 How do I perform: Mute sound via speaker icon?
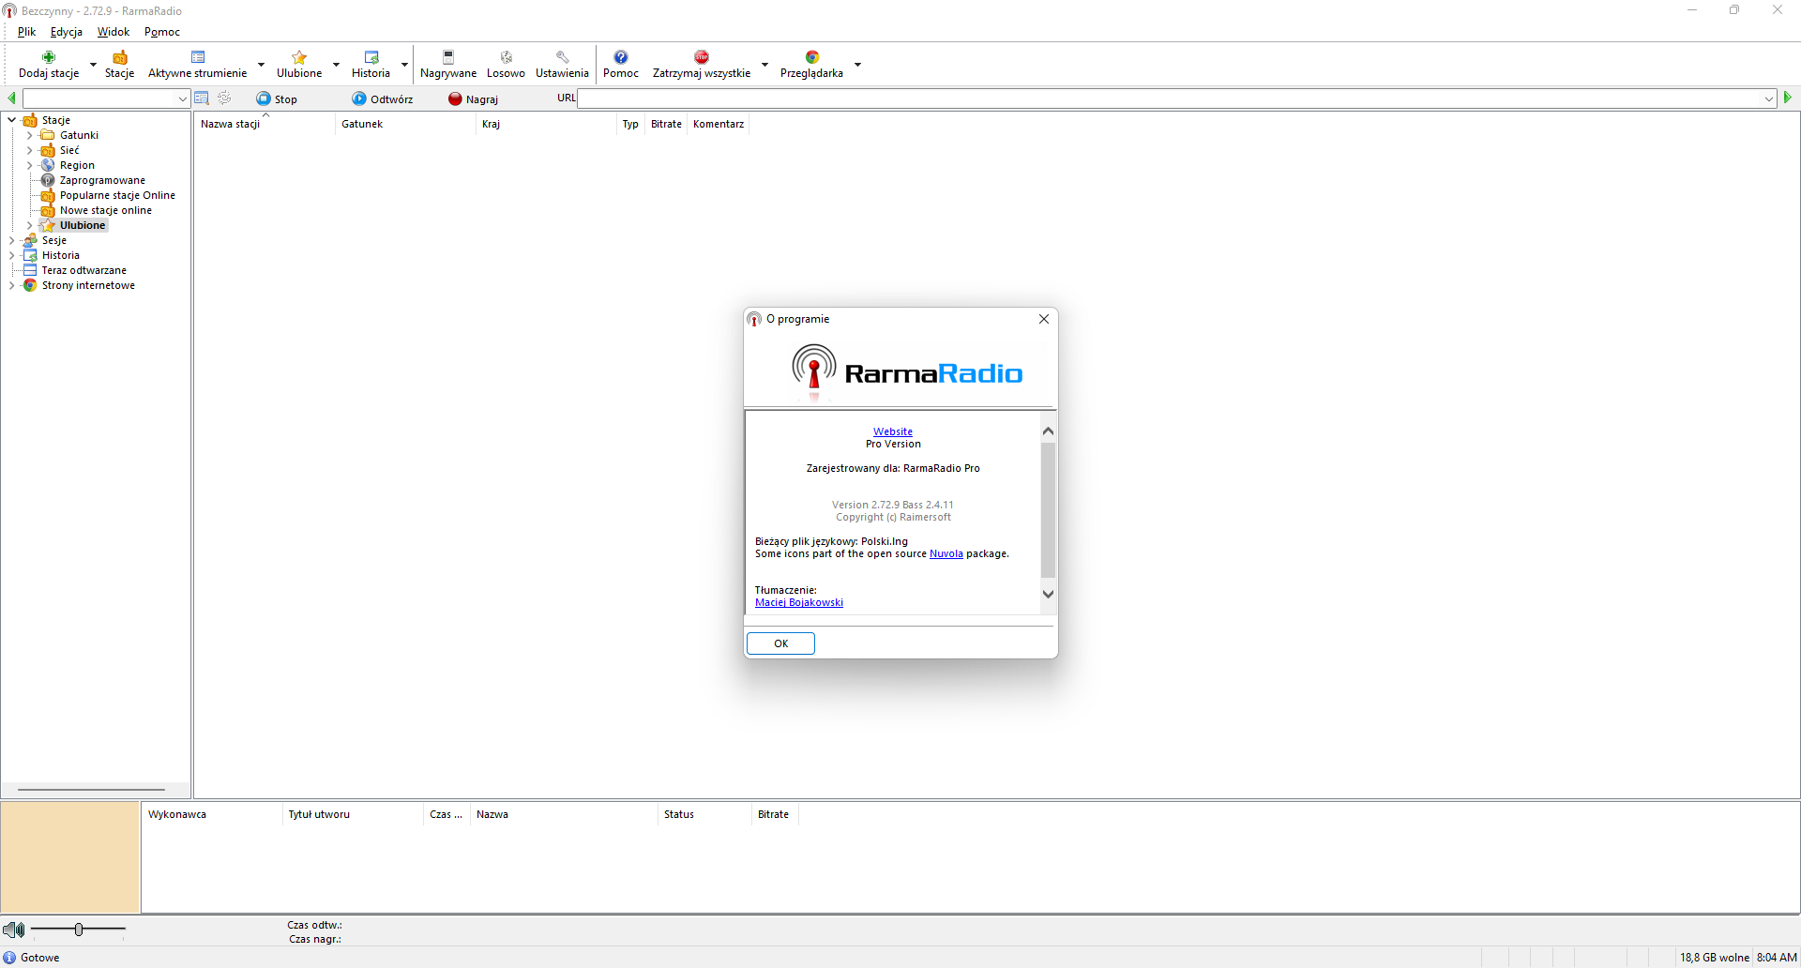14,930
